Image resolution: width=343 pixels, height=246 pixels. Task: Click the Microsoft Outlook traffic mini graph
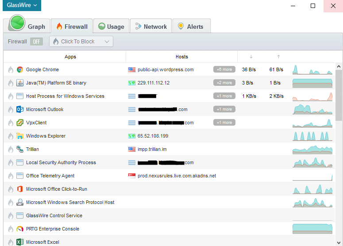[312, 109]
